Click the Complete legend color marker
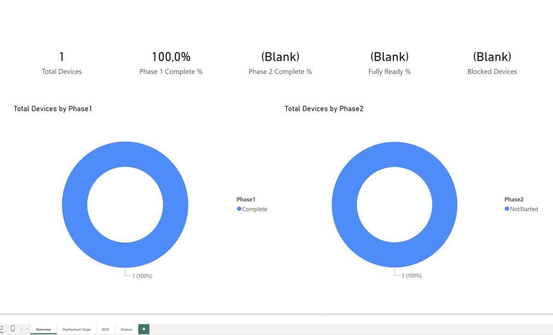This screenshot has width=553, height=335. click(239, 209)
